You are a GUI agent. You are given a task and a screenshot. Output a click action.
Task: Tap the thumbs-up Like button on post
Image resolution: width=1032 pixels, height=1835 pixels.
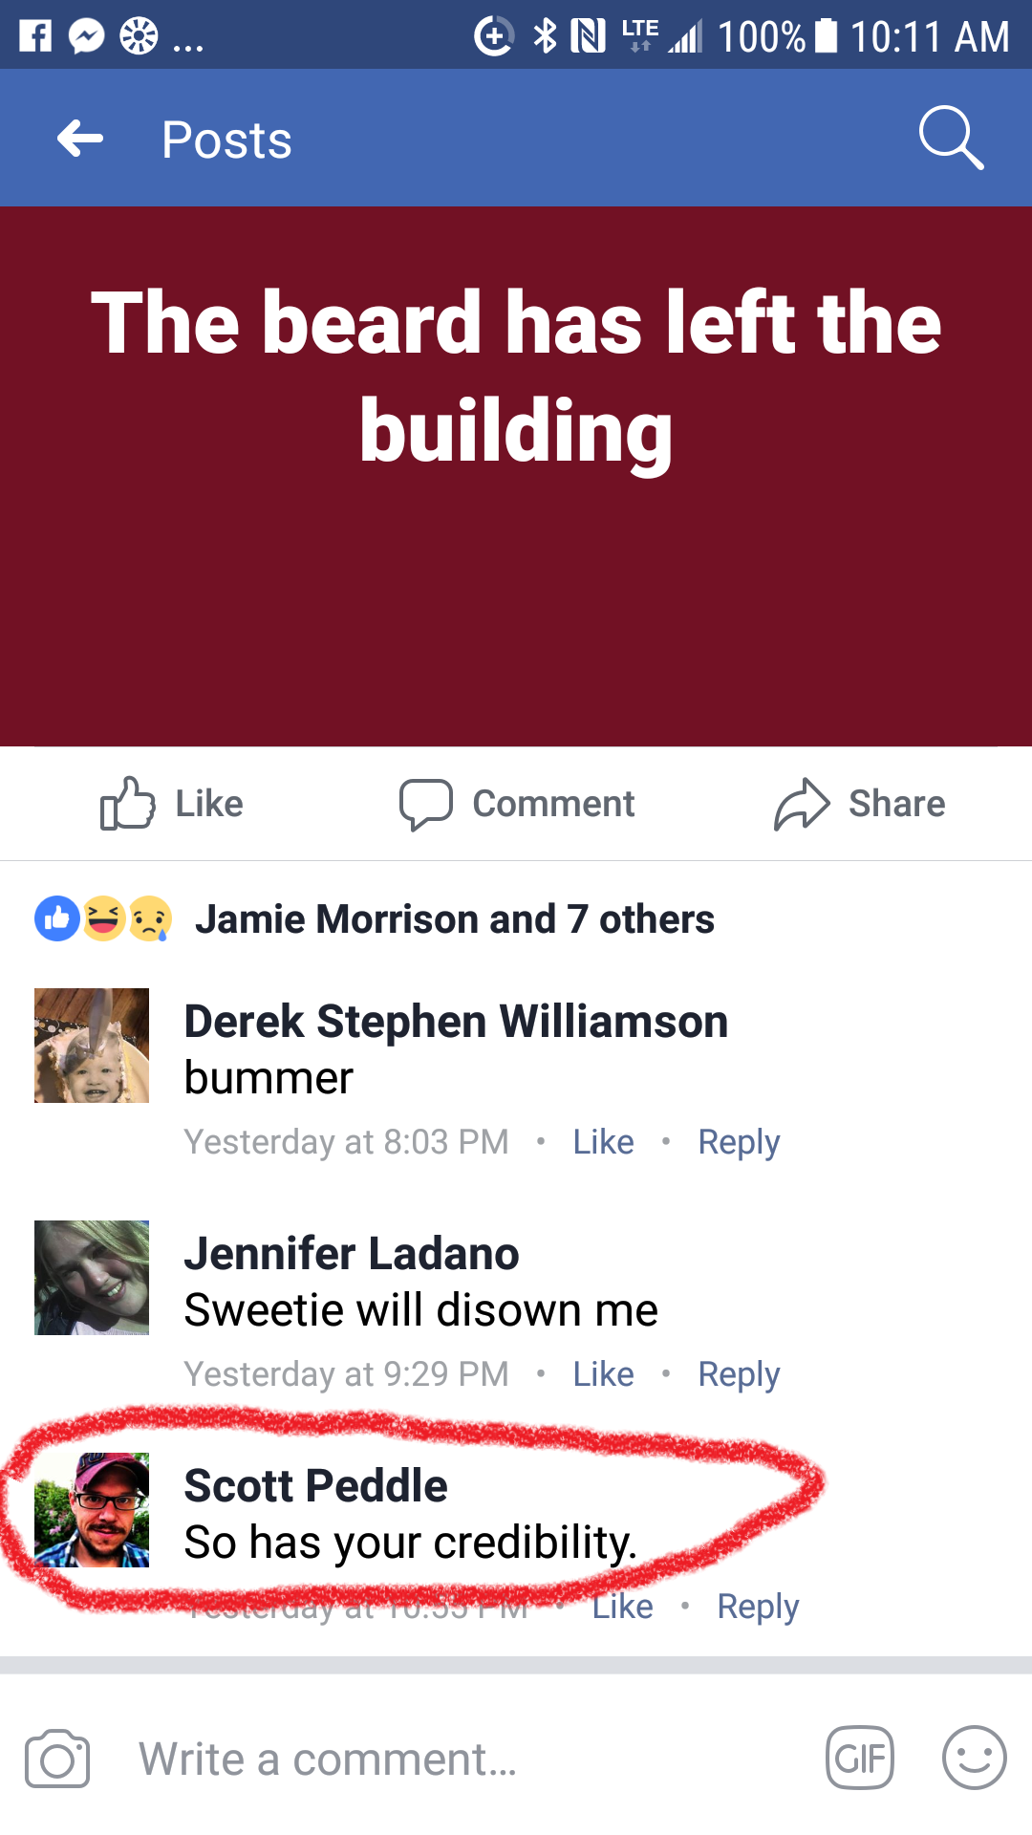[x=172, y=803]
